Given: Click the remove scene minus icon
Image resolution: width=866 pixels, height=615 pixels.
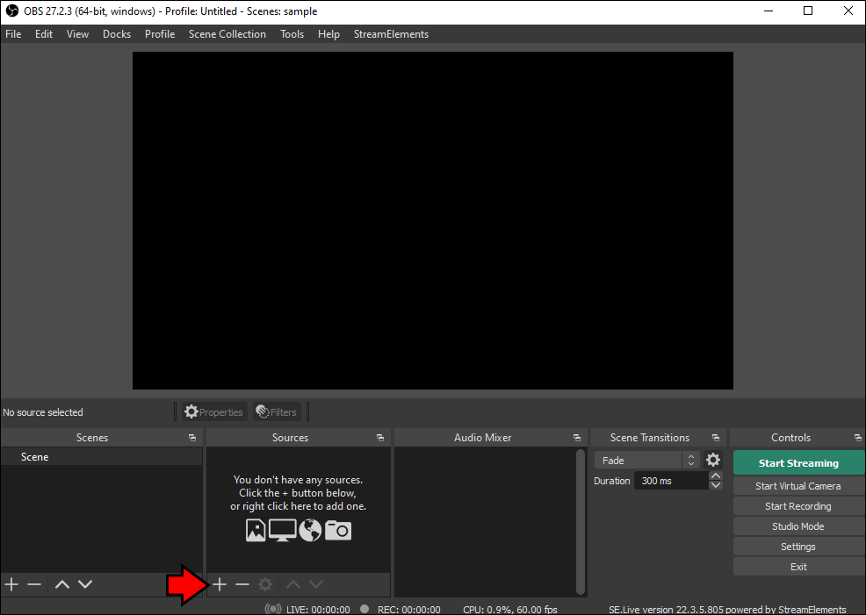Looking at the screenshot, I should tap(34, 583).
